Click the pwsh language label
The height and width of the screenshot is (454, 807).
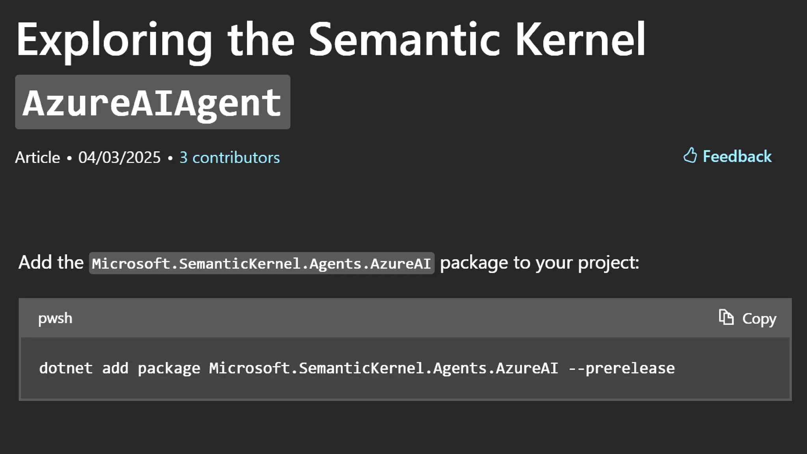[x=55, y=318]
